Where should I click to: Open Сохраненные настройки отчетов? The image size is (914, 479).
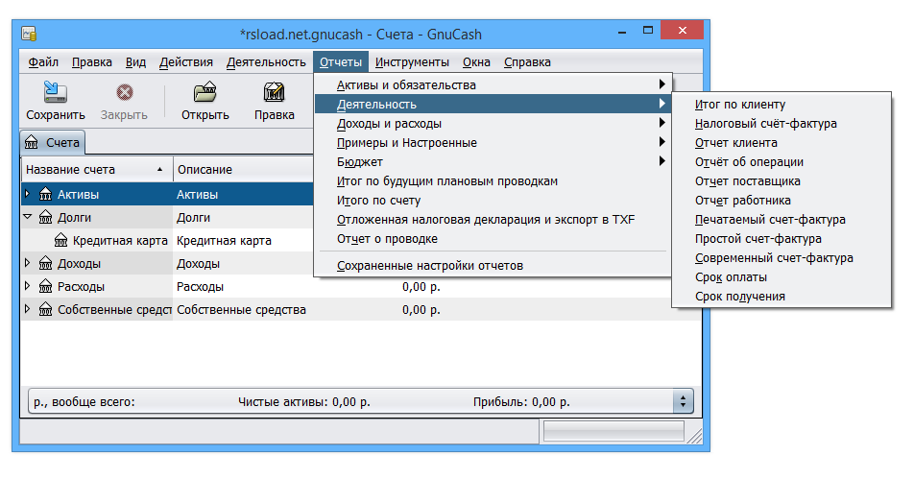(x=493, y=265)
